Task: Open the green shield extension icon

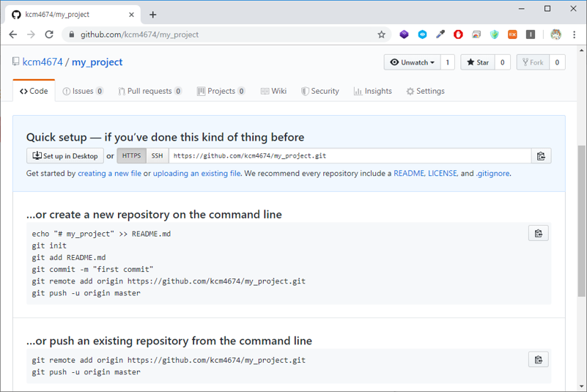Action: (x=495, y=34)
